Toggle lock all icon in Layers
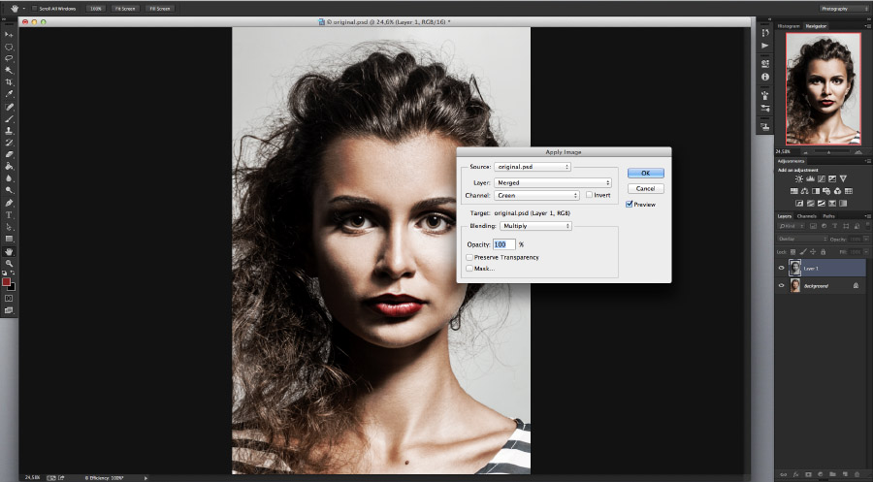 point(823,252)
